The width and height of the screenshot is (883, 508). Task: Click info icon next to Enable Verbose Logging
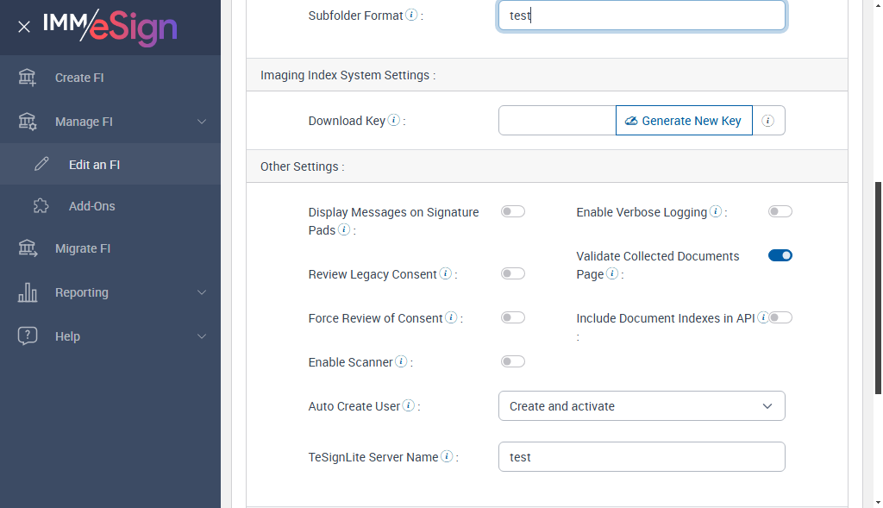[716, 211]
